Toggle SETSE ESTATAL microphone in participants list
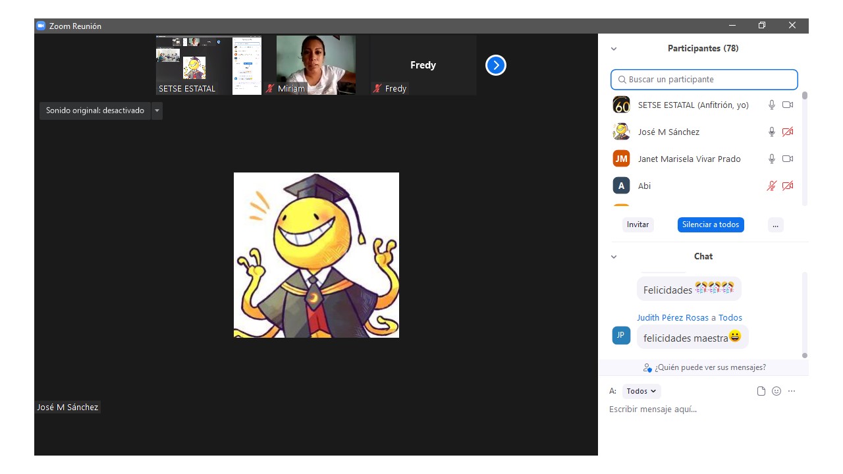843x474 pixels. (772, 105)
